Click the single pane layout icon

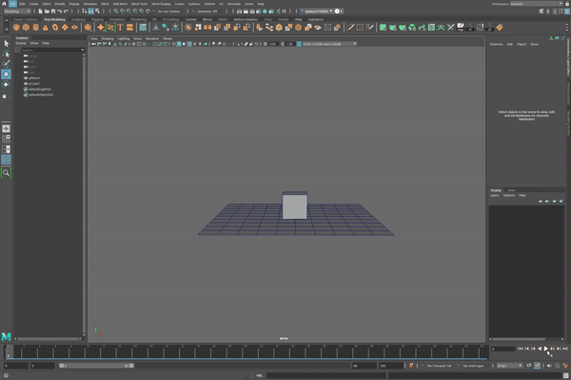click(7, 129)
